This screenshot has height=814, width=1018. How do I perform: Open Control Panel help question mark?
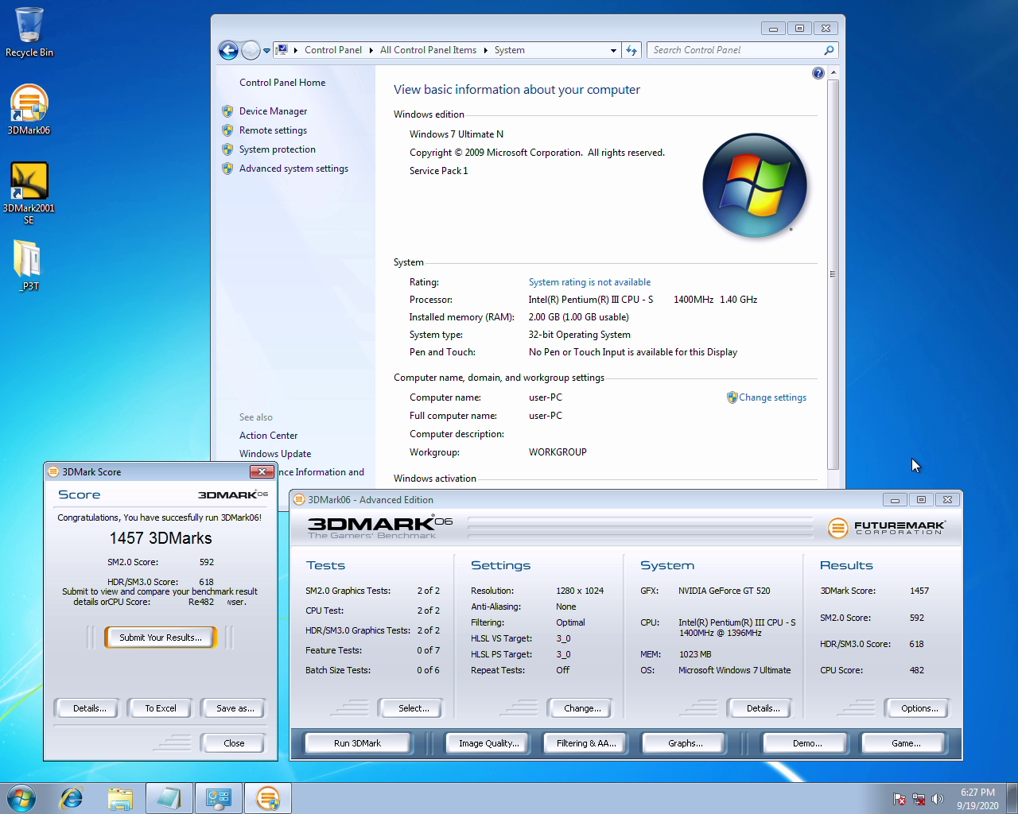[x=818, y=73]
